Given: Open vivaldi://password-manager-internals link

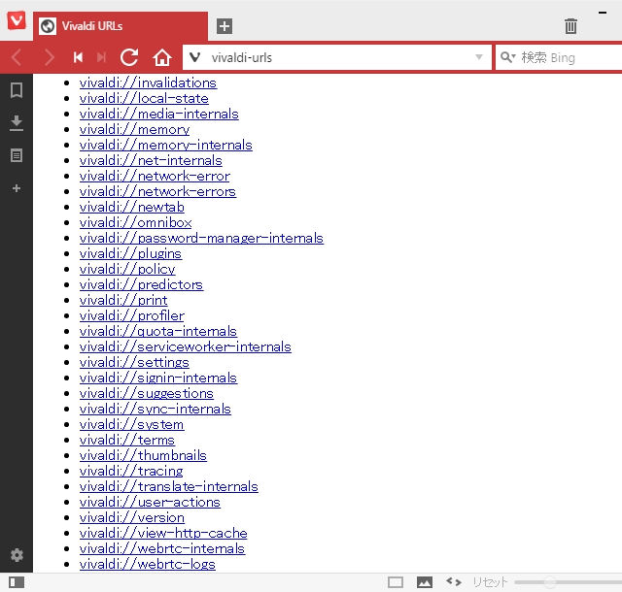Looking at the screenshot, I should pyautogui.click(x=201, y=238).
